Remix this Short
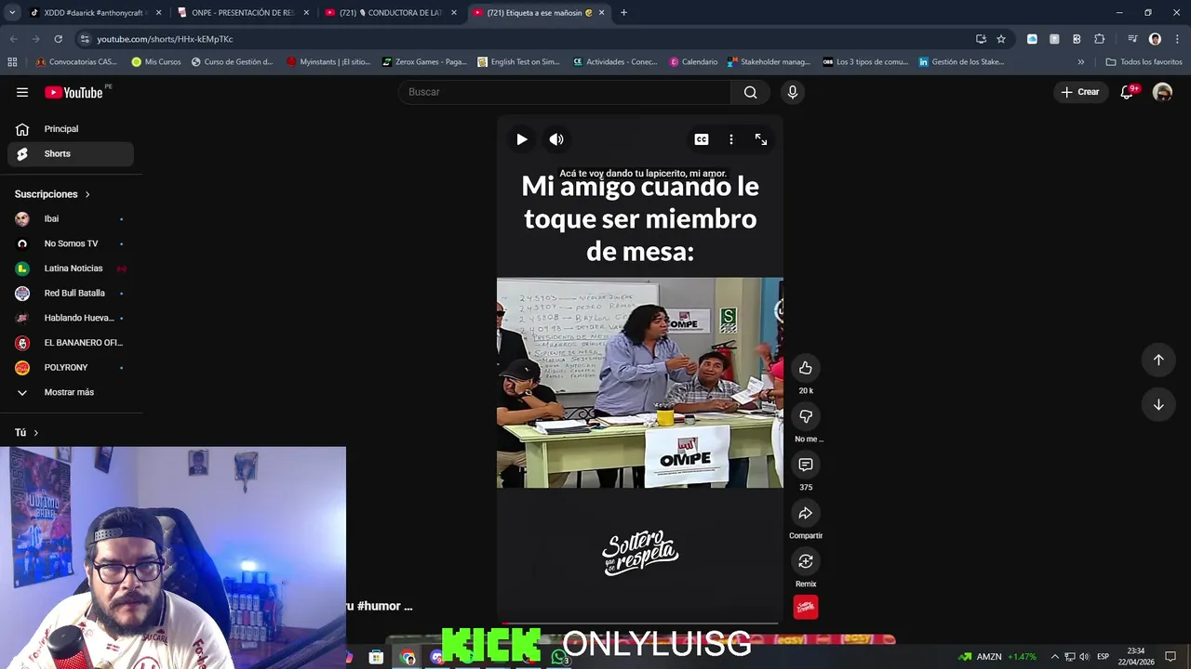 [806, 561]
